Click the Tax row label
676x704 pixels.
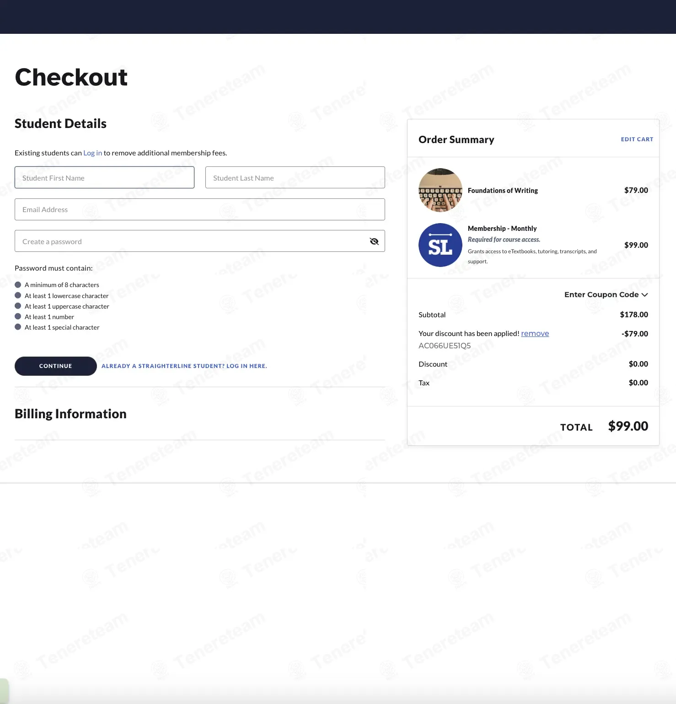coord(424,383)
